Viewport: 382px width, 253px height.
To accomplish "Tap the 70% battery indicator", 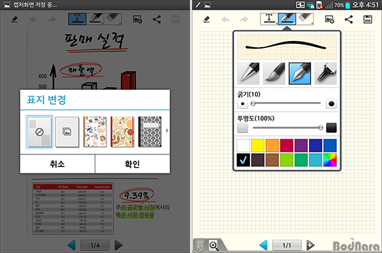I will pos(342,5).
